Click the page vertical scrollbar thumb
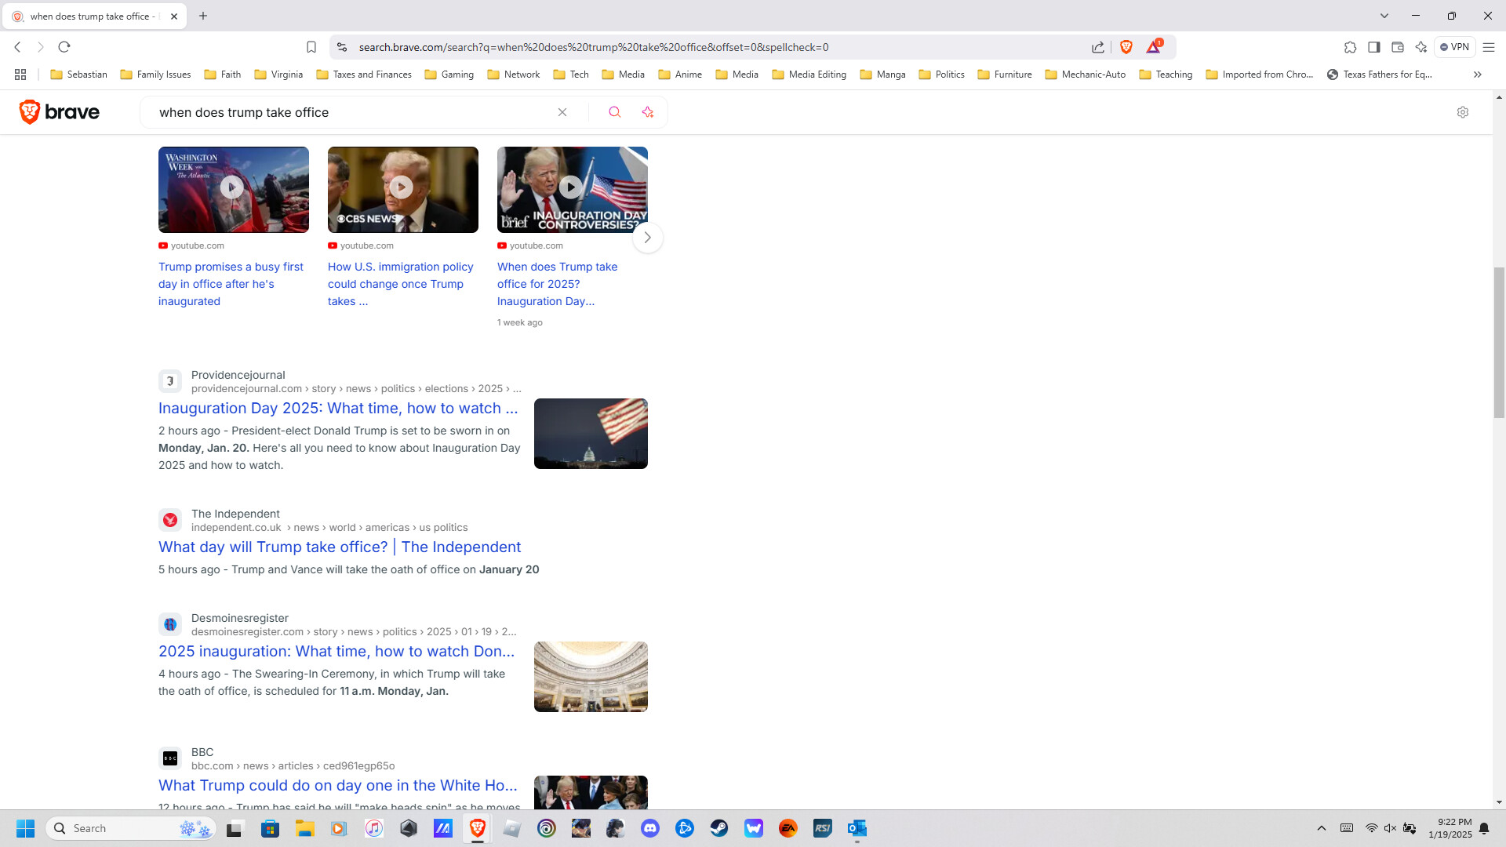Viewport: 1506px width, 847px height. (1499, 343)
